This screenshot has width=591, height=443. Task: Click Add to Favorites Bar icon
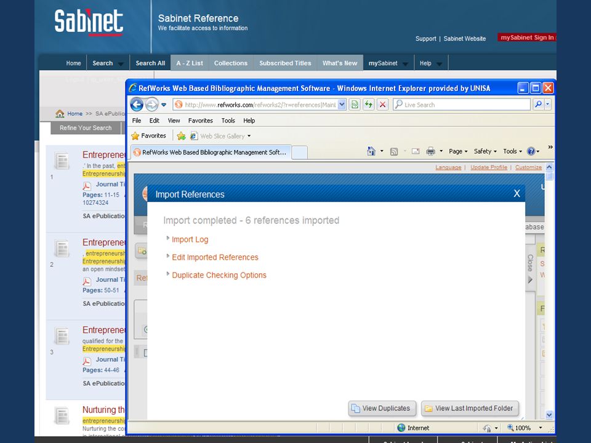(181, 135)
